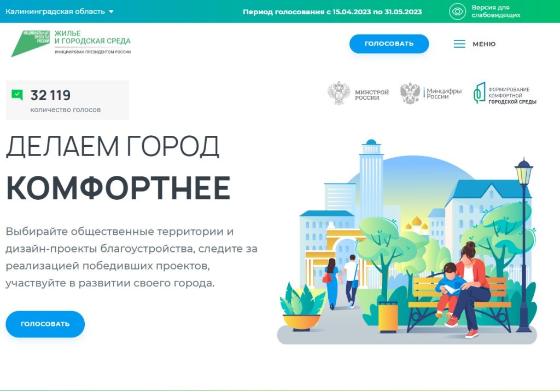Image resolution: width=560 pixels, height=391 pixels.
Task: Click the green checkmark vote counter icon
Action: tap(17, 95)
